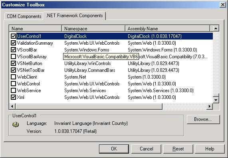The width and height of the screenshot is (228, 158).
Task: Click System.Web.Services (1.0.3300.0) assembly cell
Action: (161, 91)
